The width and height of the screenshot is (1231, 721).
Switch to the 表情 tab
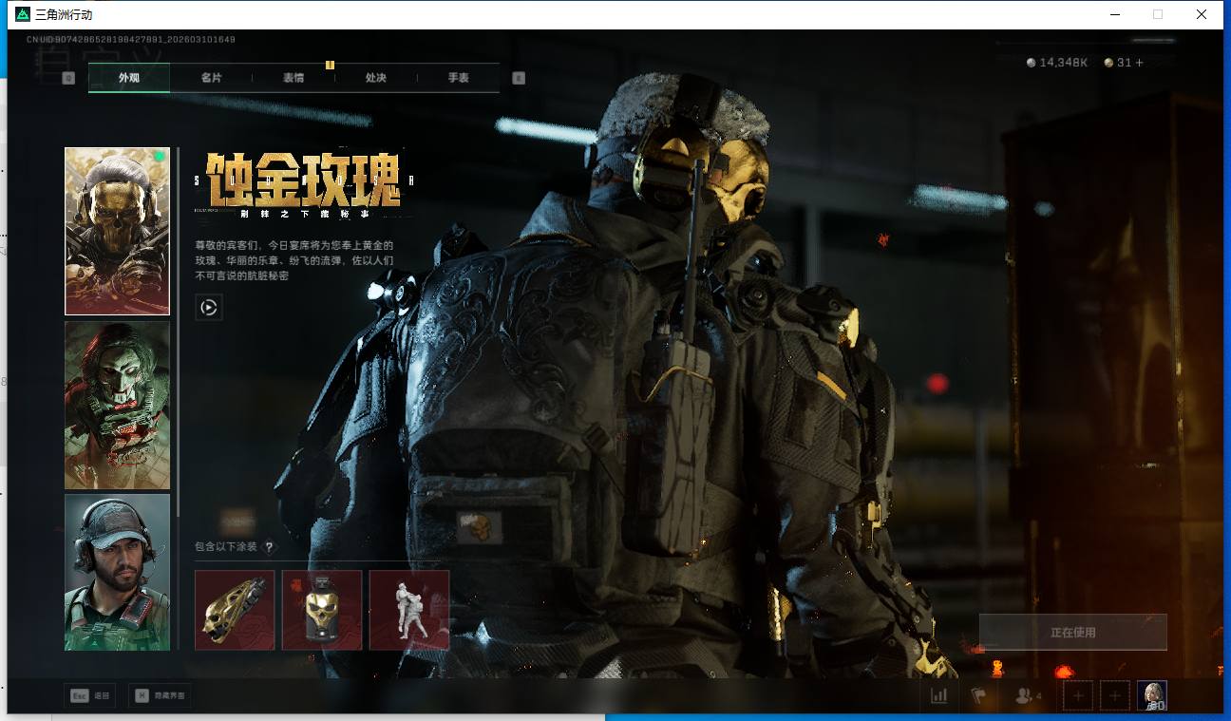point(294,78)
